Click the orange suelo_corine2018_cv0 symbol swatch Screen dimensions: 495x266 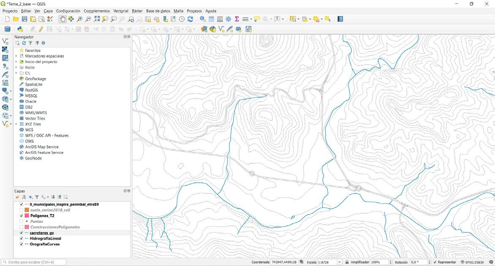[27, 210]
